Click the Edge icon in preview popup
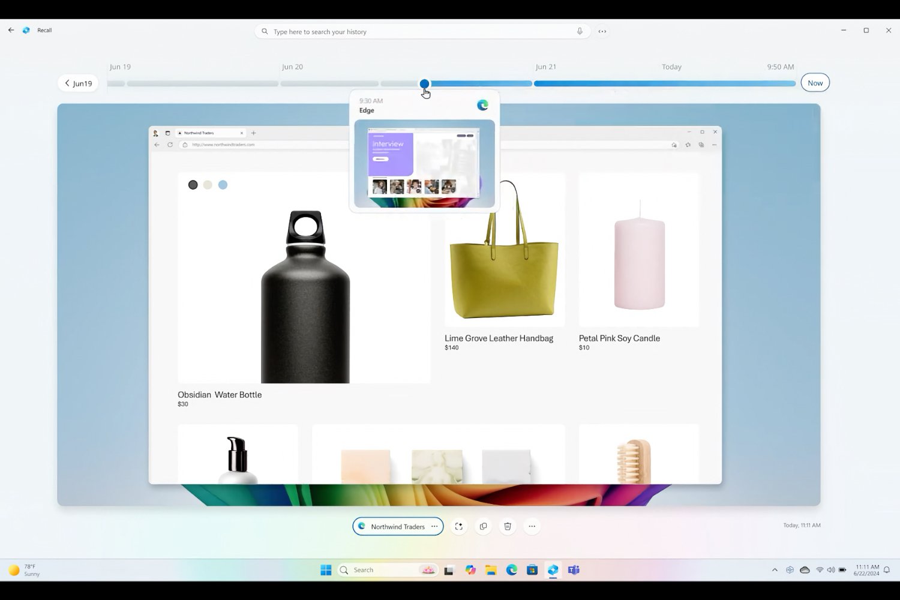The image size is (900, 600). (x=482, y=105)
